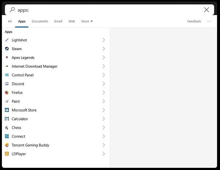Image resolution: width=220 pixels, height=170 pixels.
Task: Click the Feedback link
Action: pos(194,21)
